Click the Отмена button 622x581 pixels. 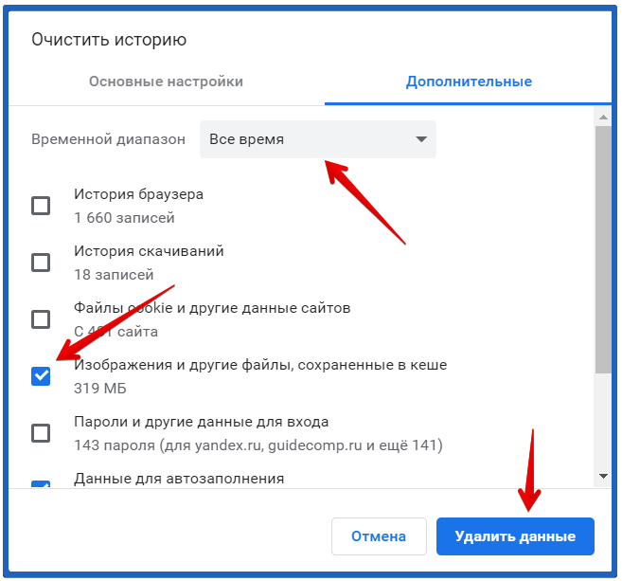[x=379, y=536]
